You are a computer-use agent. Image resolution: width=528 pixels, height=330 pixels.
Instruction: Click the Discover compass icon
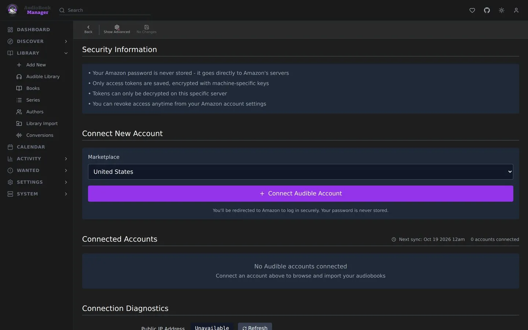click(10, 41)
